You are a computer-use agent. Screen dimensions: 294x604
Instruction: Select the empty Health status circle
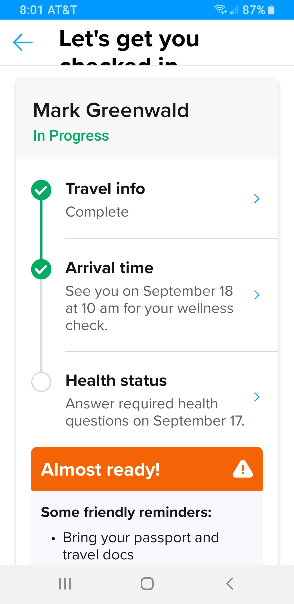pyautogui.click(x=41, y=382)
